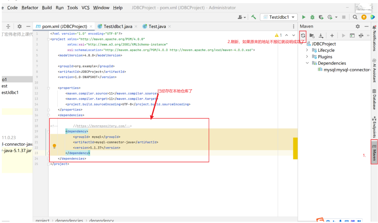Run the selected Maven build

pos(343,36)
